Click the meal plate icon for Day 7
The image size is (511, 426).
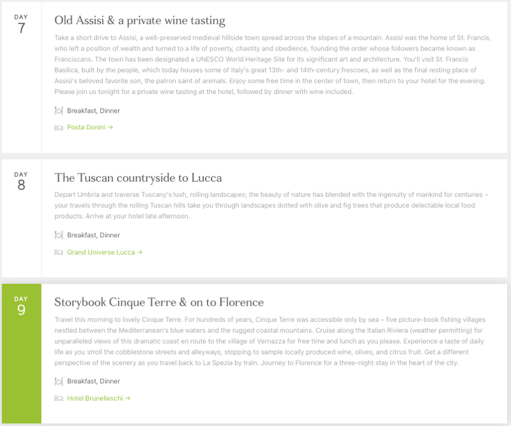(59, 111)
